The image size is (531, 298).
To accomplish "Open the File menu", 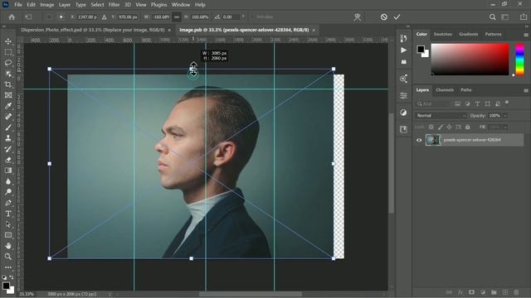I will coord(18,5).
